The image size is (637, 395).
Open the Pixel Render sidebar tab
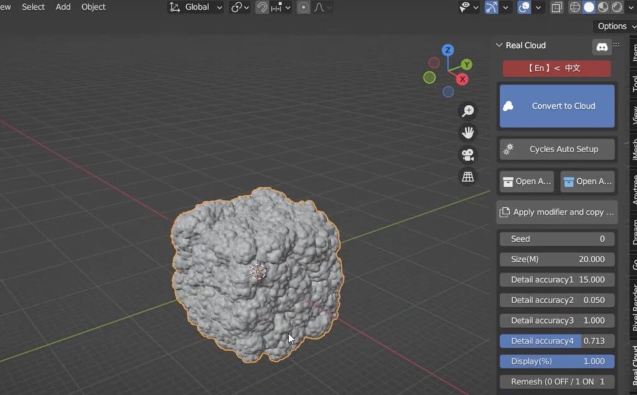[634, 308]
